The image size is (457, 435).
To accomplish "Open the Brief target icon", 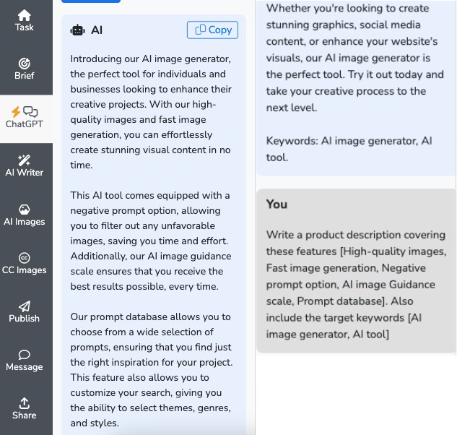I will 25,64.
